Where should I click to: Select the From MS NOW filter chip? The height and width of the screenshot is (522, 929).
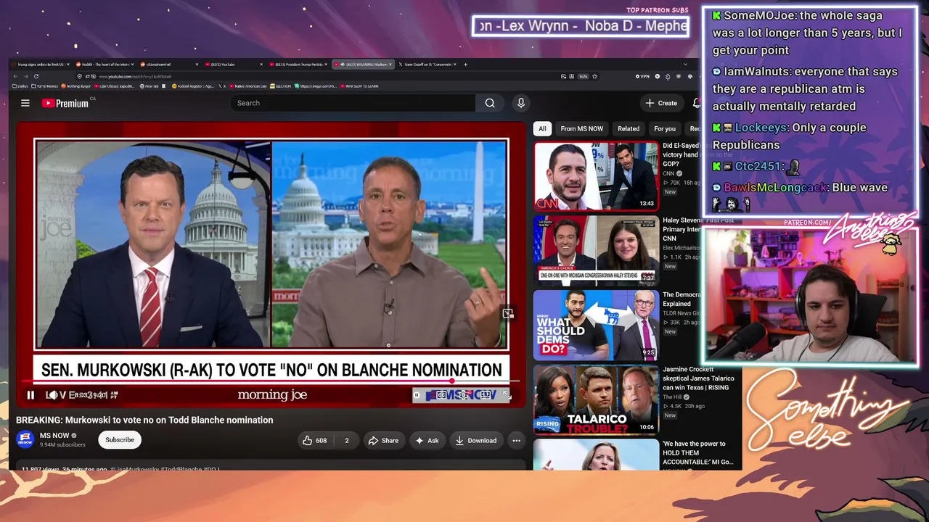pos(582,128)
